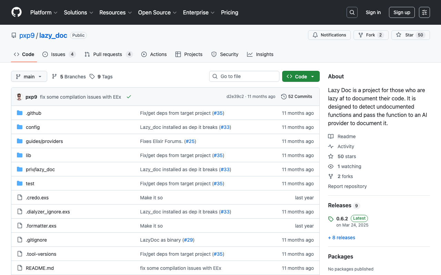Click the Go to file input field
Screen dimensions: 441x275
coord(244,76)
